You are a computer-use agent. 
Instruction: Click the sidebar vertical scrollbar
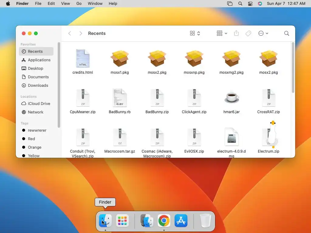(x=59, y=85)
